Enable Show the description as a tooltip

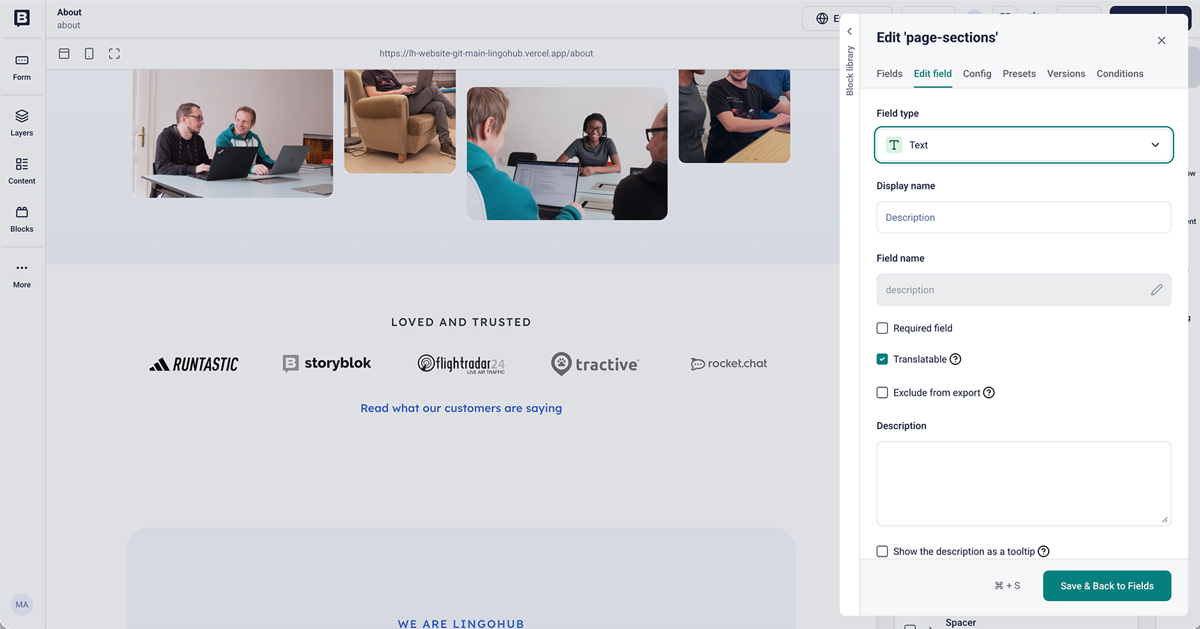pos(882,552)
